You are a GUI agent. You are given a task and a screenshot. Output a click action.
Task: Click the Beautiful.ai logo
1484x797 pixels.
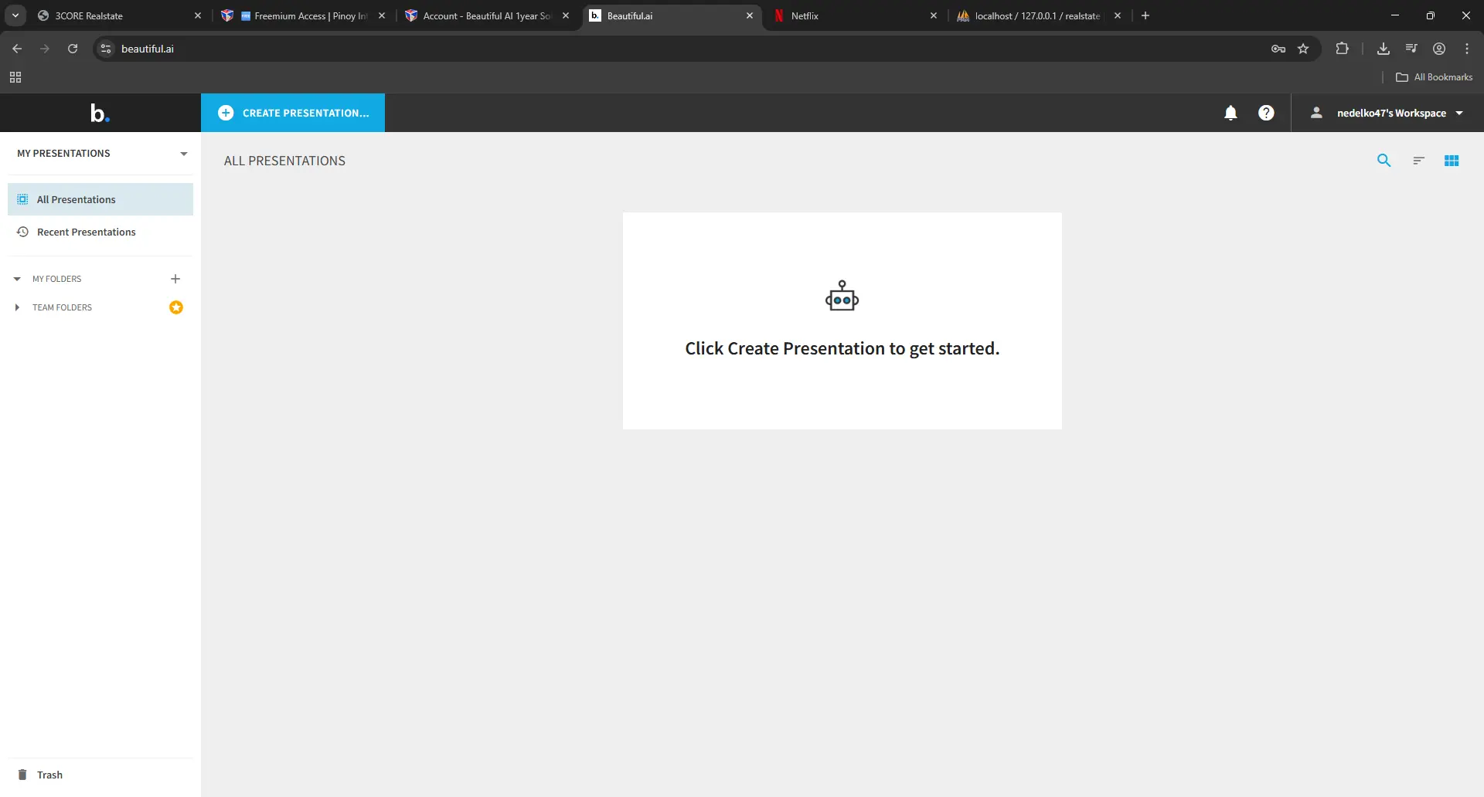coord(100,113)
